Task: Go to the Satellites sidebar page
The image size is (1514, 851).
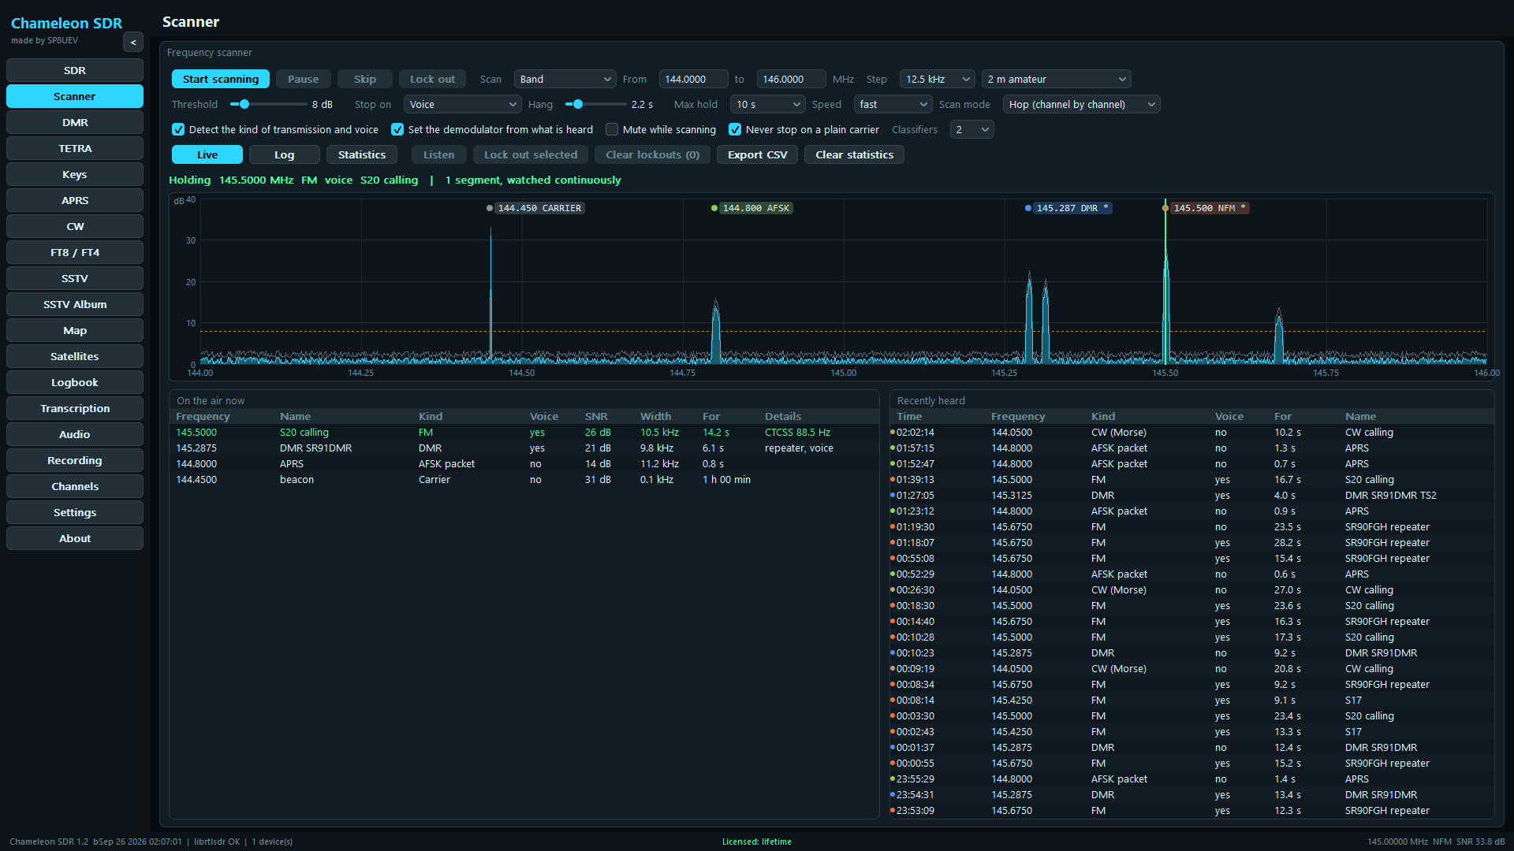Action: click(x=75, y=357)
